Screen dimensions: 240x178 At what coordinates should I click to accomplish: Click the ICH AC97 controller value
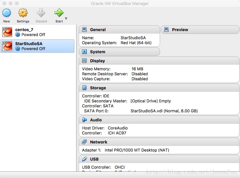[117, 133]
